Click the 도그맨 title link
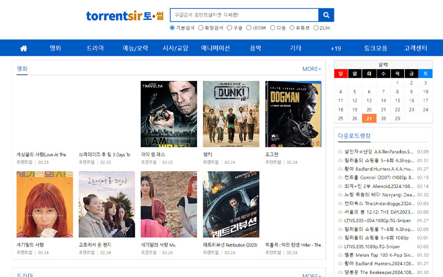Screen dimensions: 443x277 pos(271,155)
